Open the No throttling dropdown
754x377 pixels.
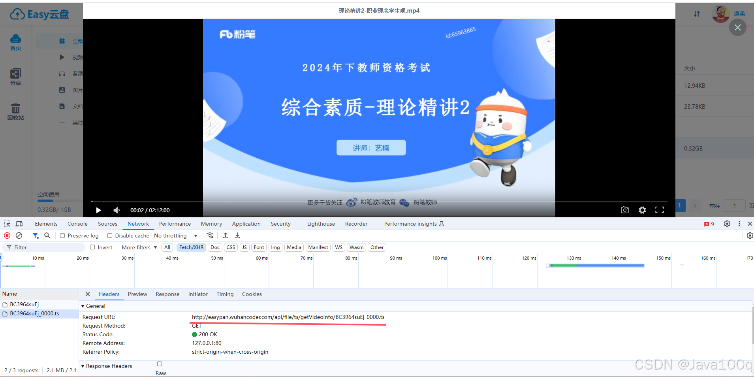pyautogui.click(x=176, y=236)
